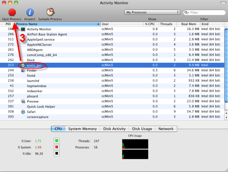The height and width of the screenshot is (172, 228).
Task: Click the toolbar toggle pill in title bar
Action: point(223,3)
